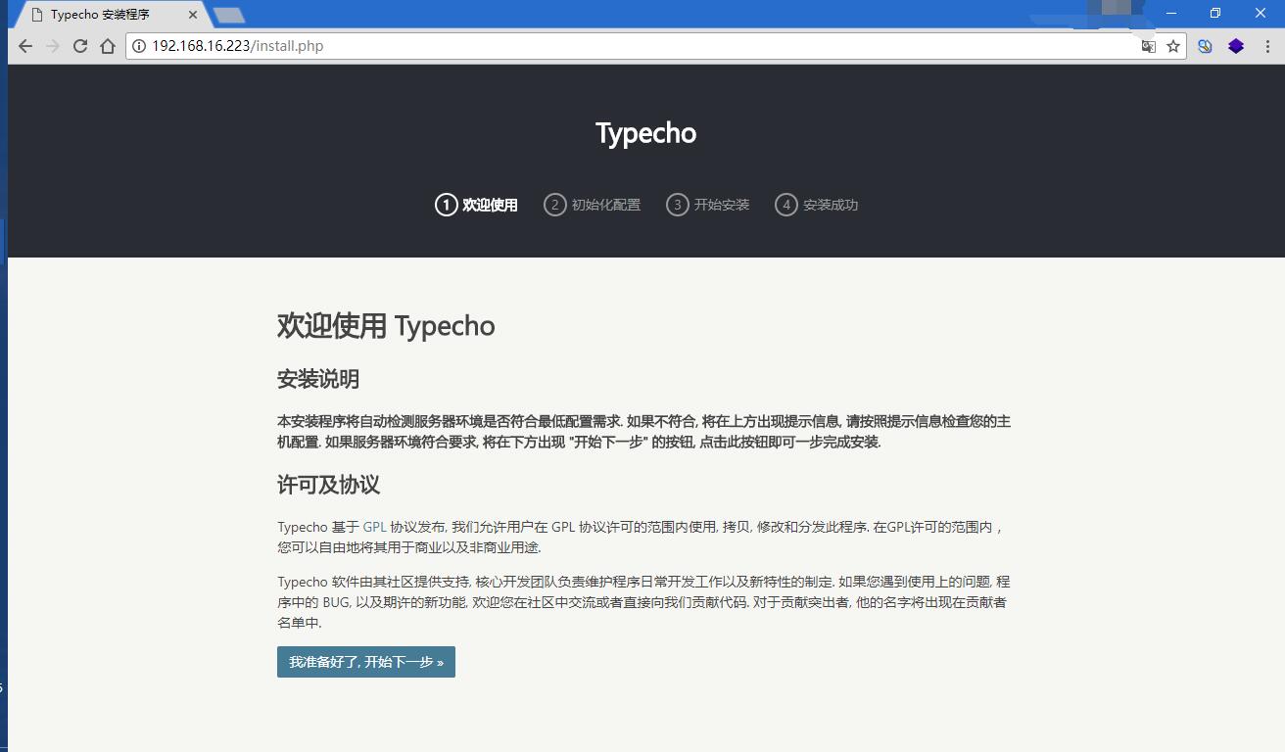Click the browser forward arrow
The height and width of the screenshot is (752, 1285).
53,46
